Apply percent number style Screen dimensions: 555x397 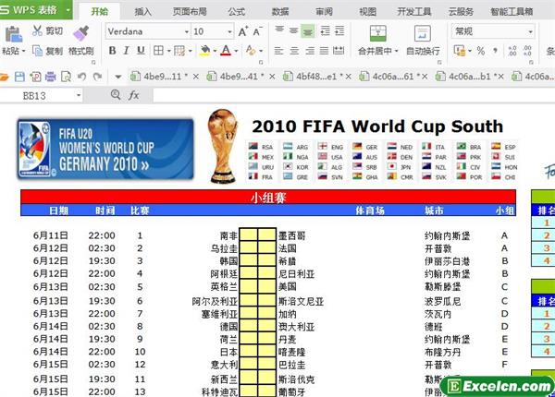pos(480,51)
